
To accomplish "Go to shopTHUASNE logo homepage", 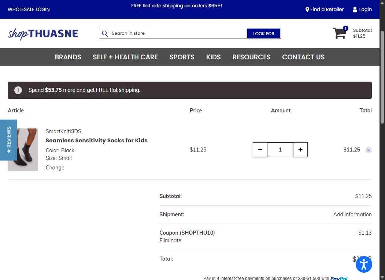I will [43, 34].
